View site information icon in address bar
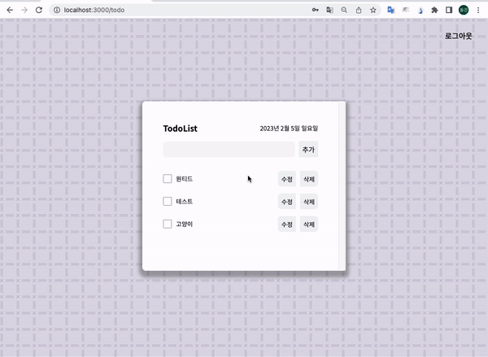Viewport: 488px width, 357px height. point(57,10)
